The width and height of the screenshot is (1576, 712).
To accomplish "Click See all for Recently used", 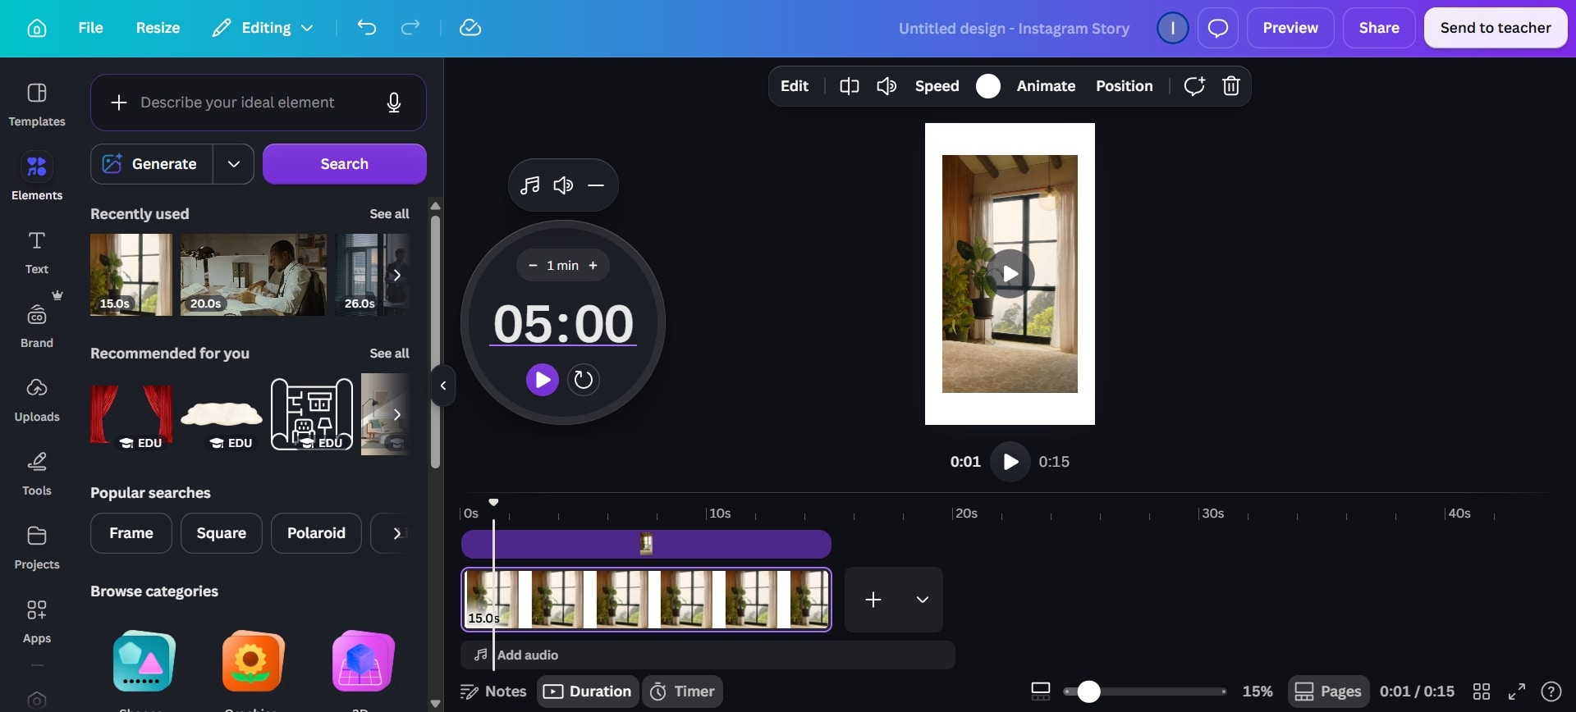I will 389,214.
